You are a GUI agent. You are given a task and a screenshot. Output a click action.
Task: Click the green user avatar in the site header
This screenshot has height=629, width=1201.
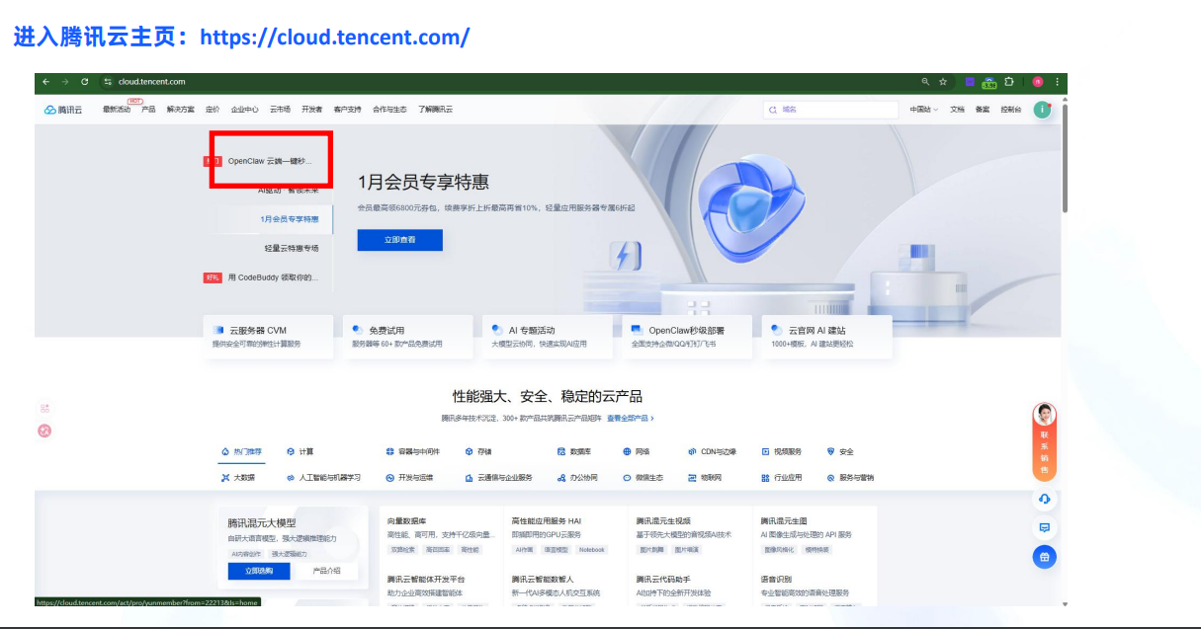[1041, 110]
